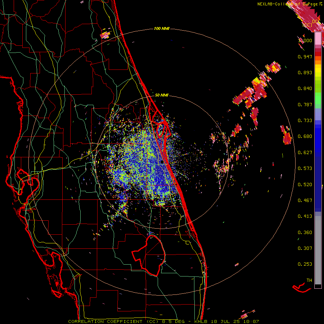Image resolution: width=324 pixels, height=324 pixels.
Task: Select the 0.573 scale value
Action: [305, 168]
